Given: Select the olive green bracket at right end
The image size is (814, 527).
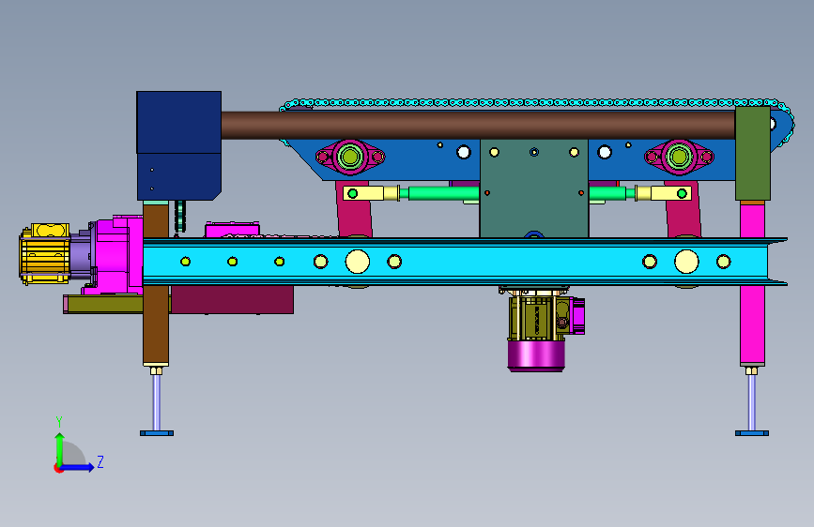Looking at the screenshot, I should (752, 154).
